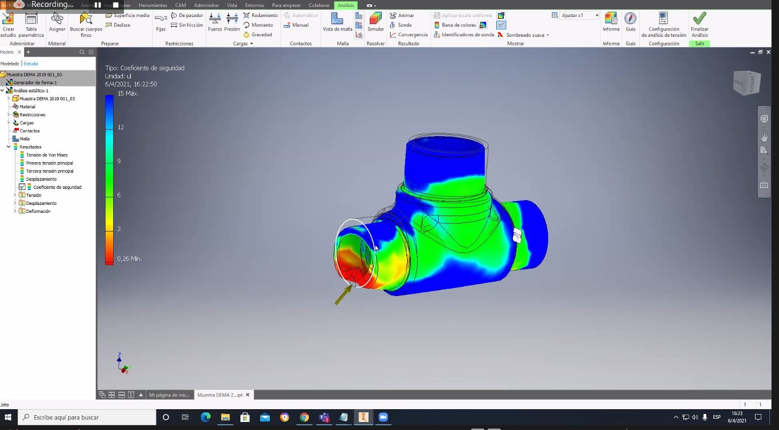Open Barra de colores settings

point(455,25)
